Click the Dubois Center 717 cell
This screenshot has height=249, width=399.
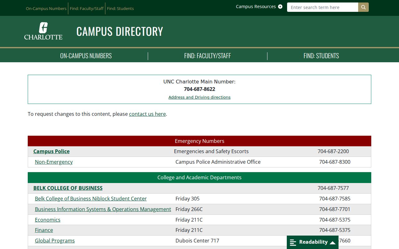point(197,241)
